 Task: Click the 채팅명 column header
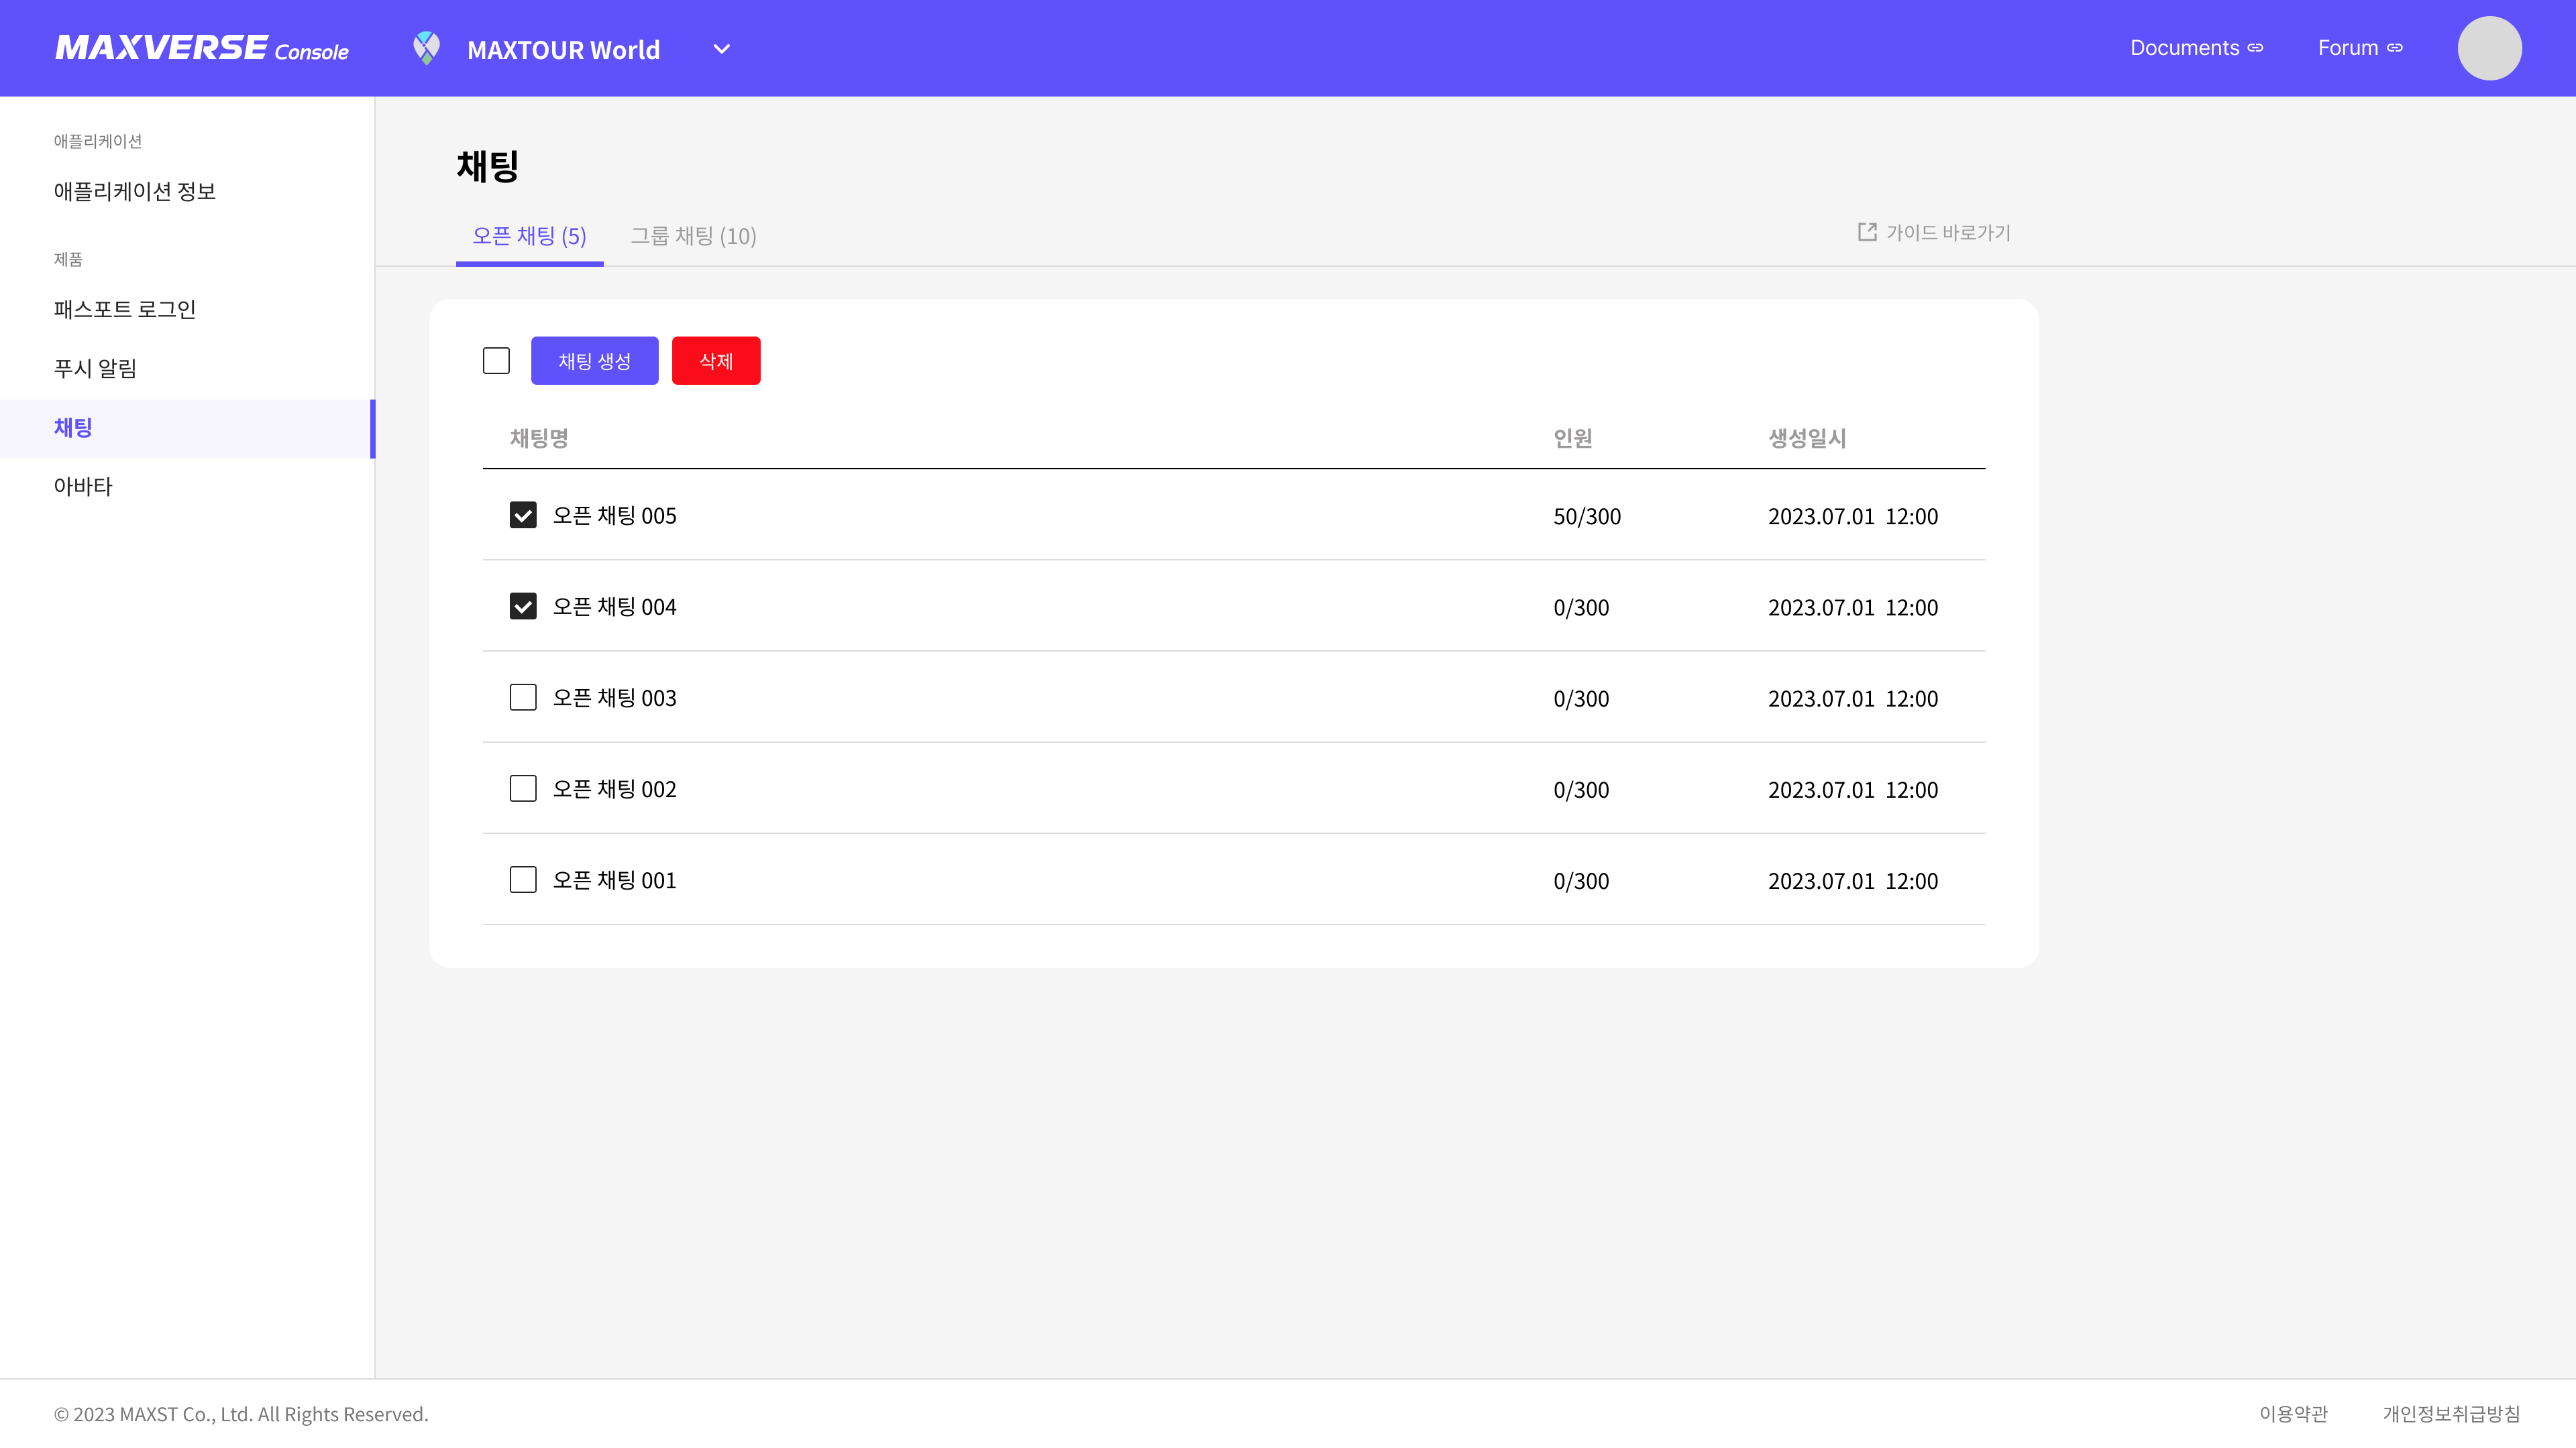539,438
